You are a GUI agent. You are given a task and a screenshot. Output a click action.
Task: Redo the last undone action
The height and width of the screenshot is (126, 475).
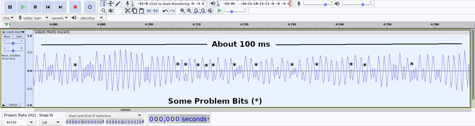point(172,11)
